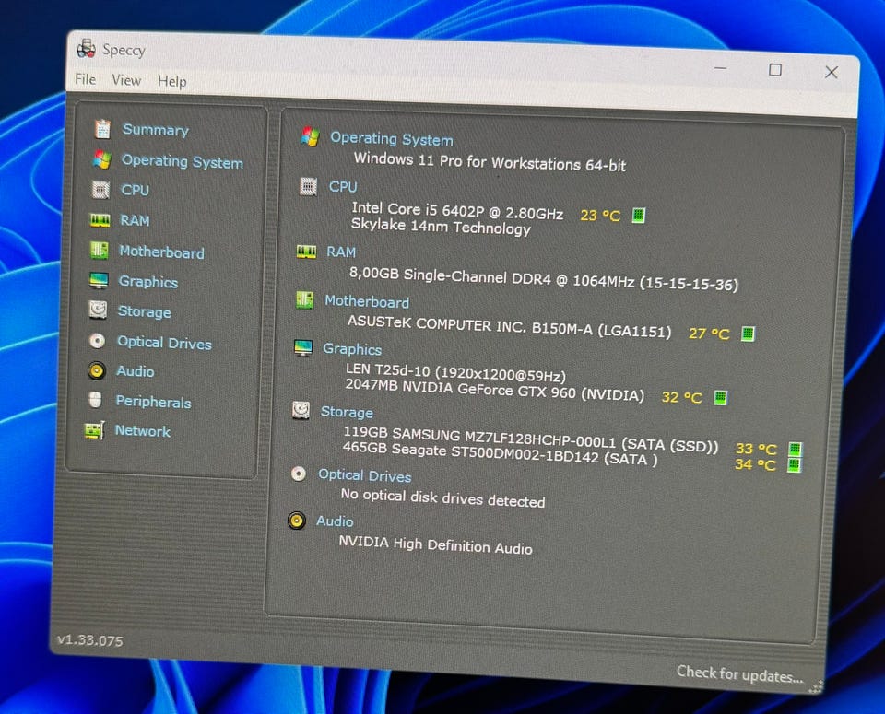Click 'Windows 11 Pro for Workstations 64-bit' text

(x=490, y=162)
